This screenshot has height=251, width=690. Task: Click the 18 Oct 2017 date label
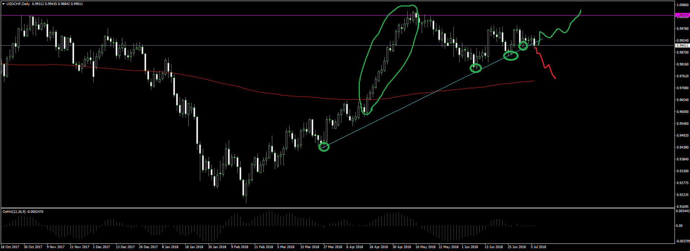[10, 247]
